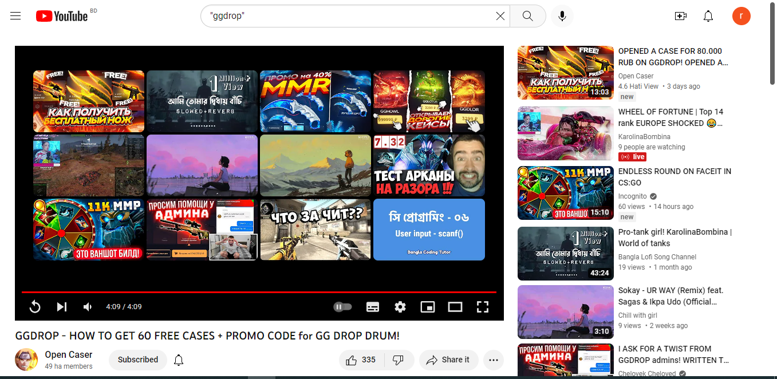Viewport: 777px width, 379px height.
Task: Toggle channel notification bell beside Subscribed
Action: [x=179, y=360]
